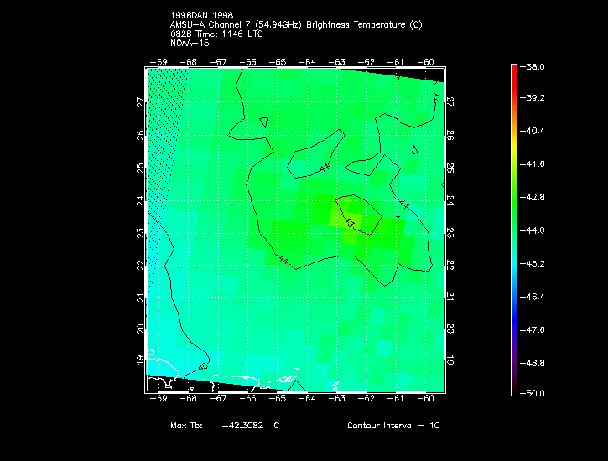This screenshot has width=608, height=461.
Task: Click the red top of the color bar
Action: coord(513,69)
